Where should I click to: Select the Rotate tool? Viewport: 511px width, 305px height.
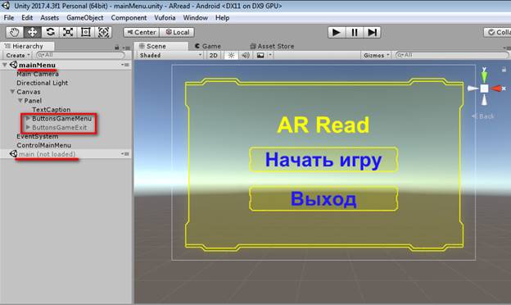coord(50,32)
